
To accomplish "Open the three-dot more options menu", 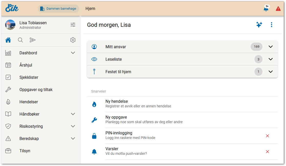I will point(271,25).
